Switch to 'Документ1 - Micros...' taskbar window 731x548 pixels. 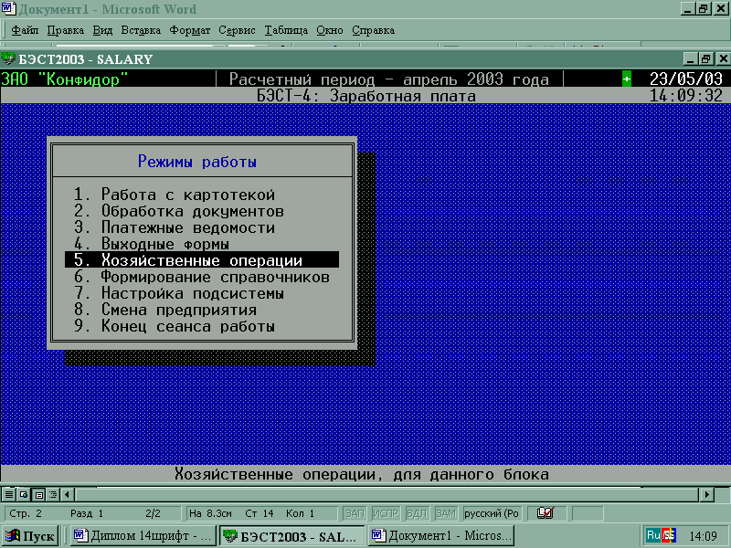click(440, 536)
